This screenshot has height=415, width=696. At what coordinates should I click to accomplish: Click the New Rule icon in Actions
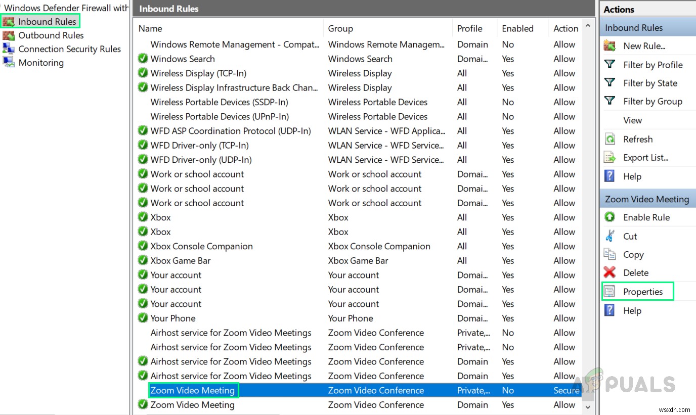pyautogui.click(x=610, y=46)
